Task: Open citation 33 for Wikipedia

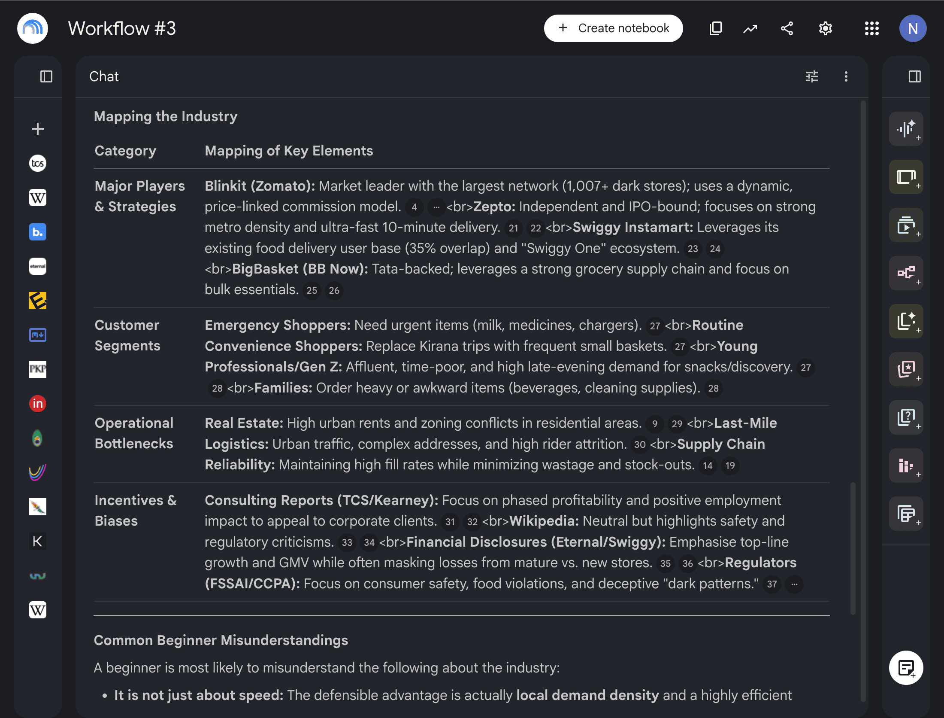Action: coord(347,543)
